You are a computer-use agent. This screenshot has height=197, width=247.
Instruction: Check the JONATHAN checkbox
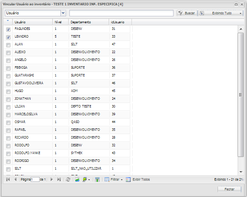(8, 99)
